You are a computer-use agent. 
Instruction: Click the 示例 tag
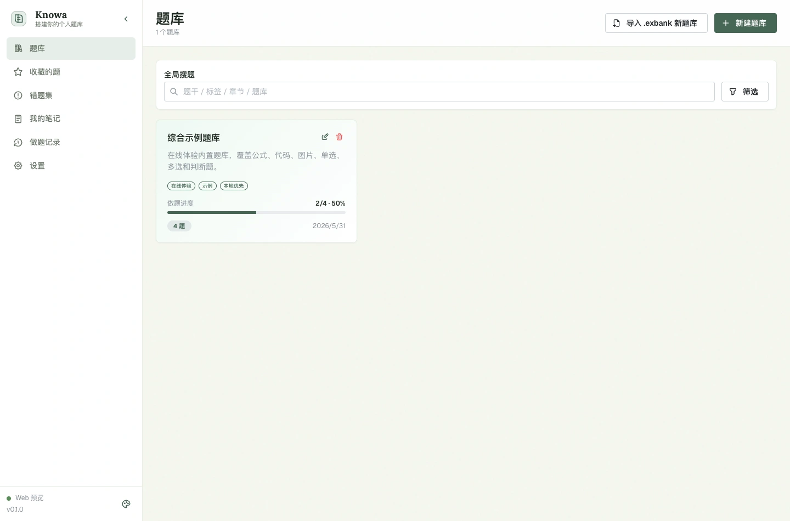[207, 186]
